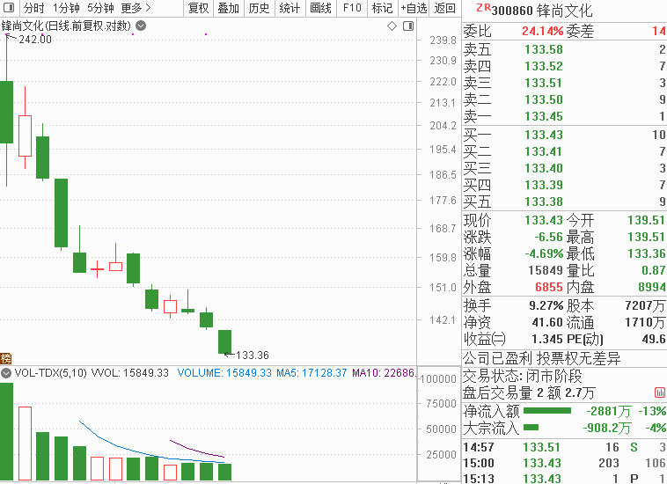667x484 pixels.
Task: Click the ZR marker before stock code 300860
Action: [x=483, y=7]
